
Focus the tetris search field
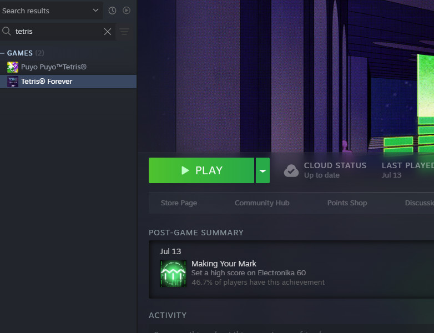pos(58,32)
